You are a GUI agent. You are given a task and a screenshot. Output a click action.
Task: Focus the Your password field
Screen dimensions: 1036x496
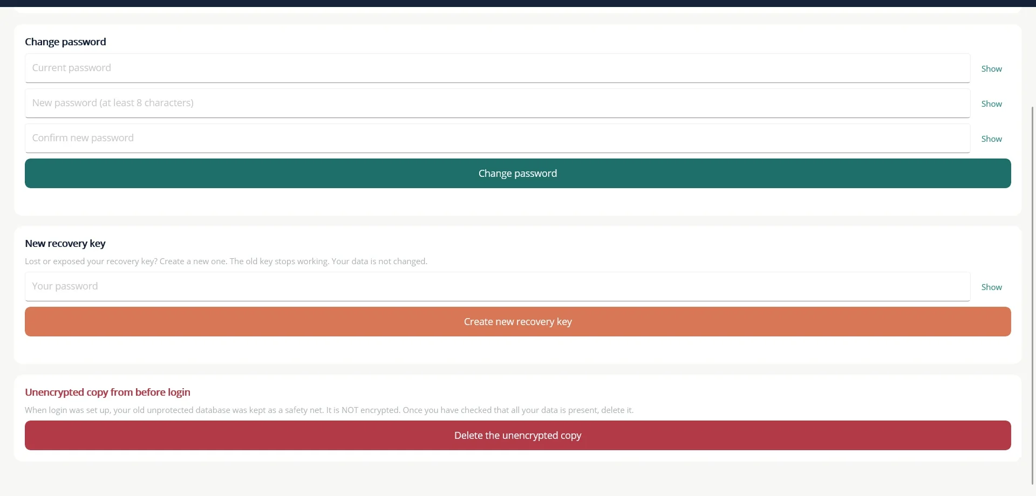tap(497, 286)
